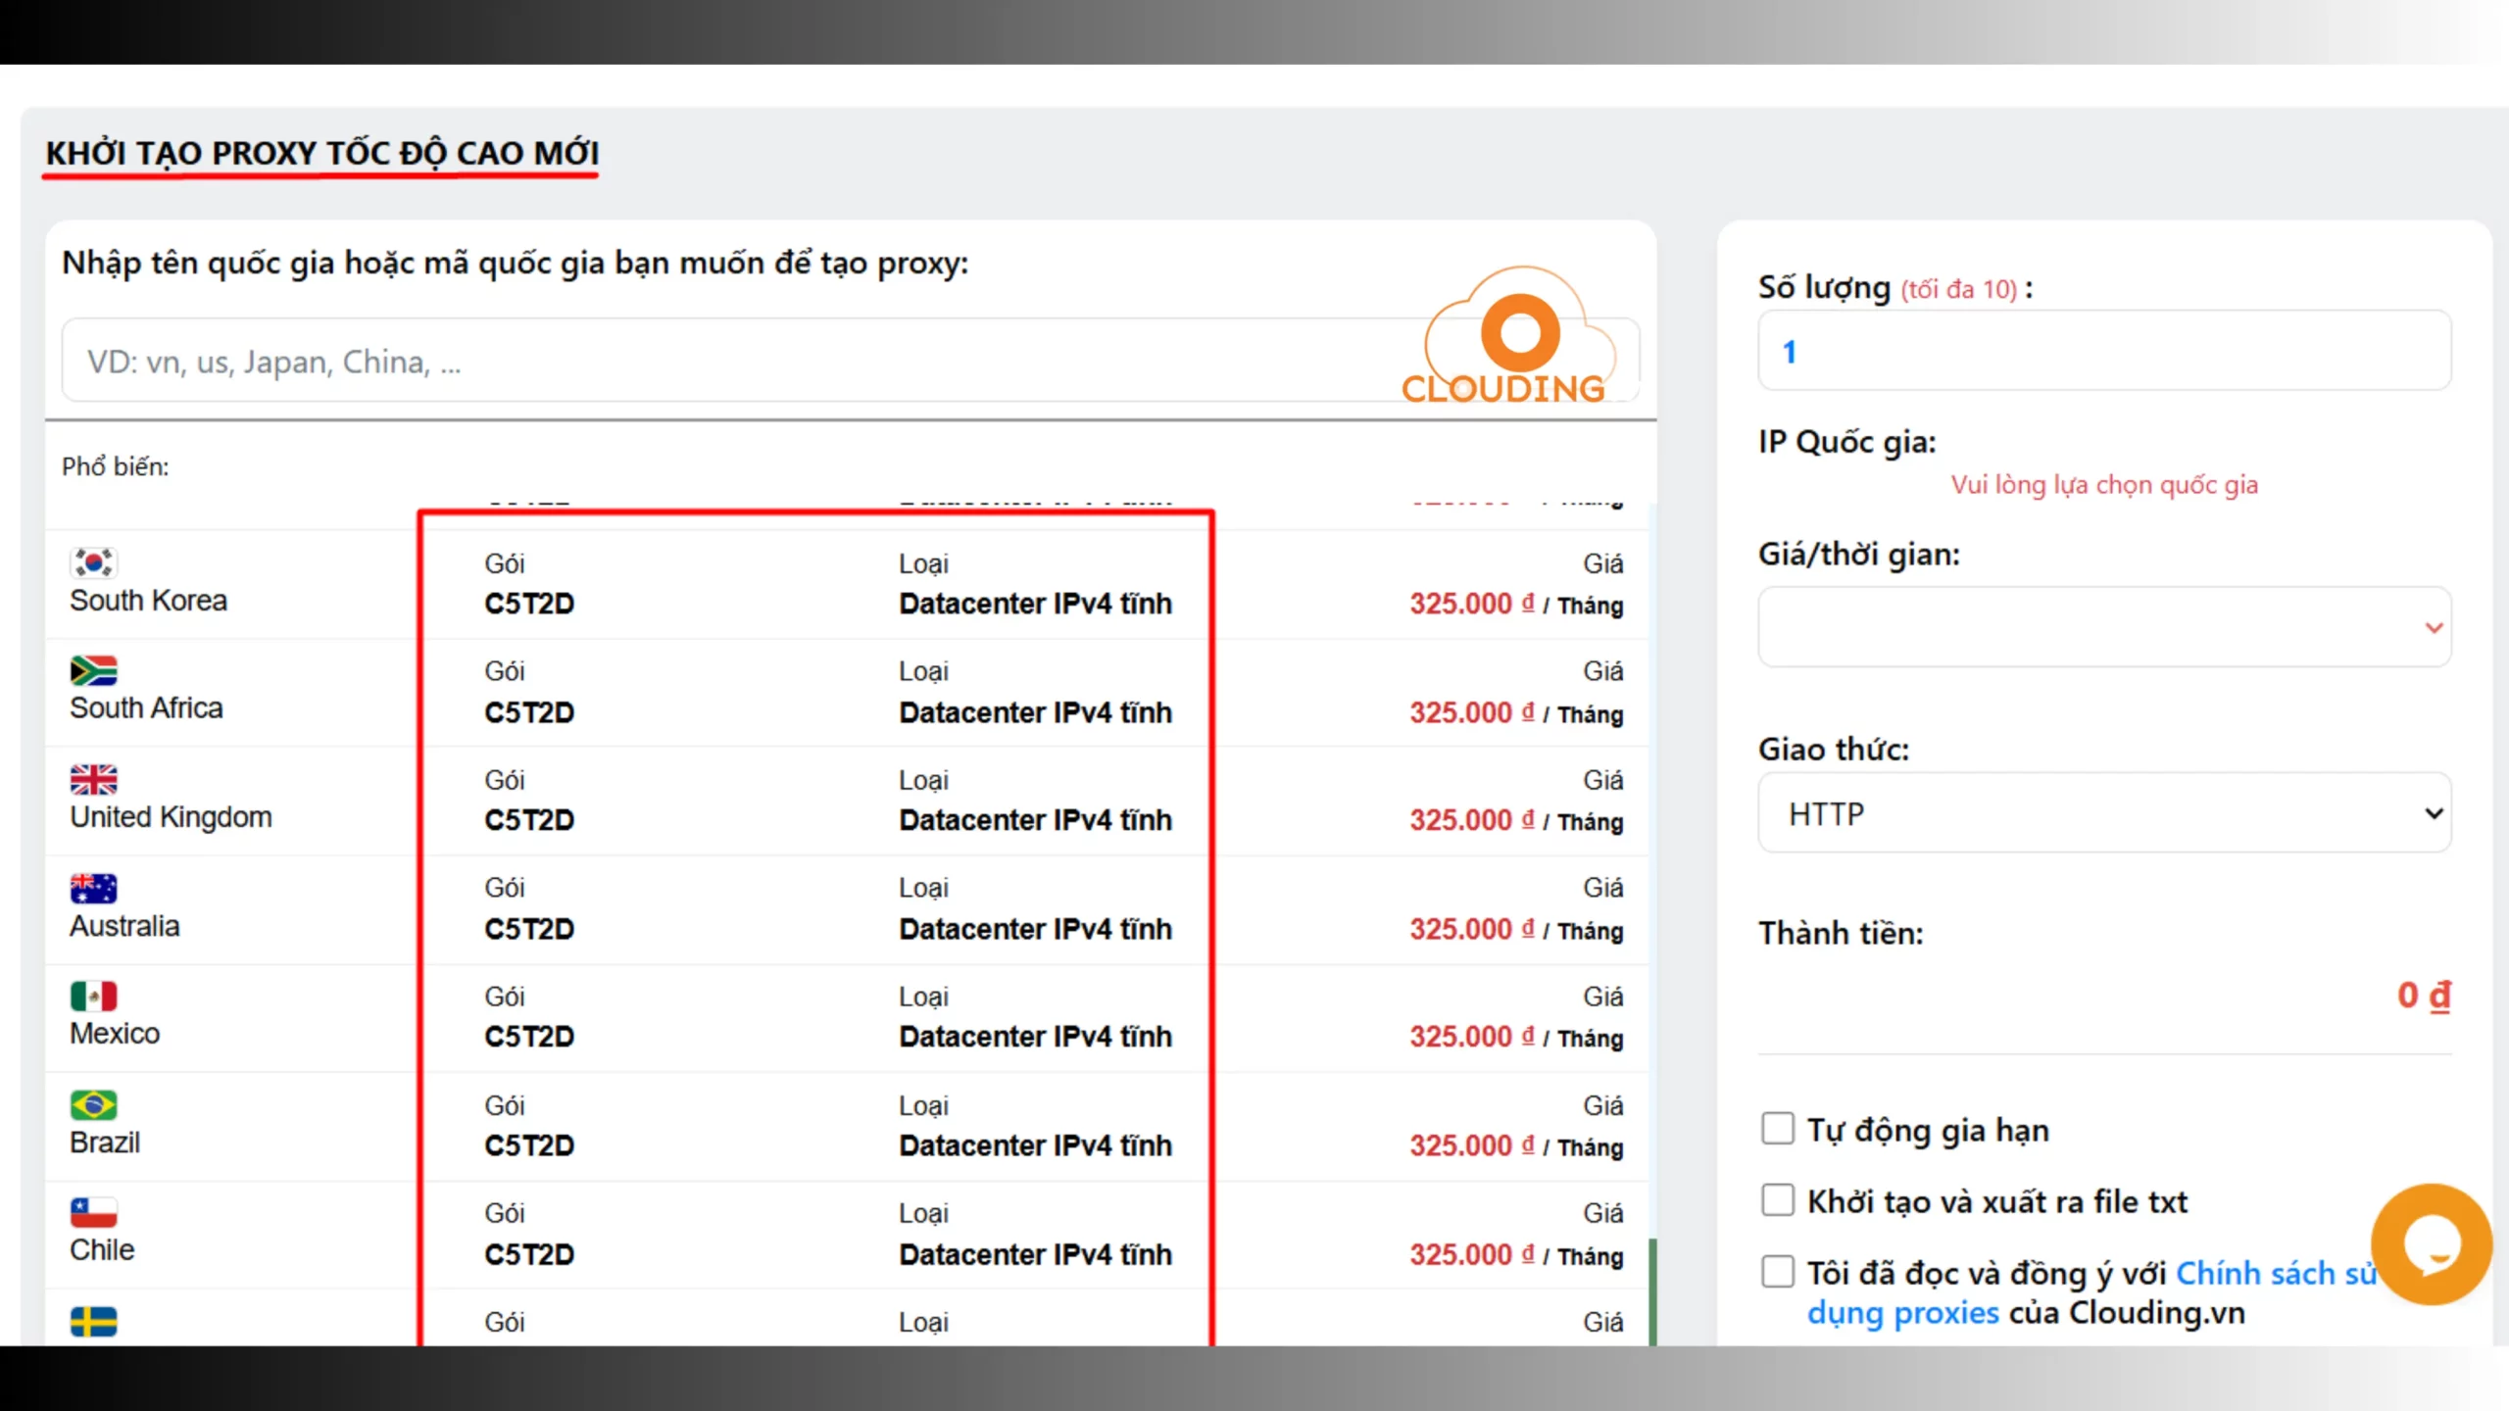This screenshot has width=2509, height=1411.
Task: Click the Brazil flag icon
Action: (93, 1105)
